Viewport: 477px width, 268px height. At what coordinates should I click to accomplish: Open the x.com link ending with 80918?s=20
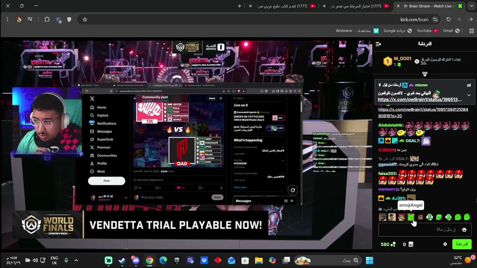pos(423,113)
